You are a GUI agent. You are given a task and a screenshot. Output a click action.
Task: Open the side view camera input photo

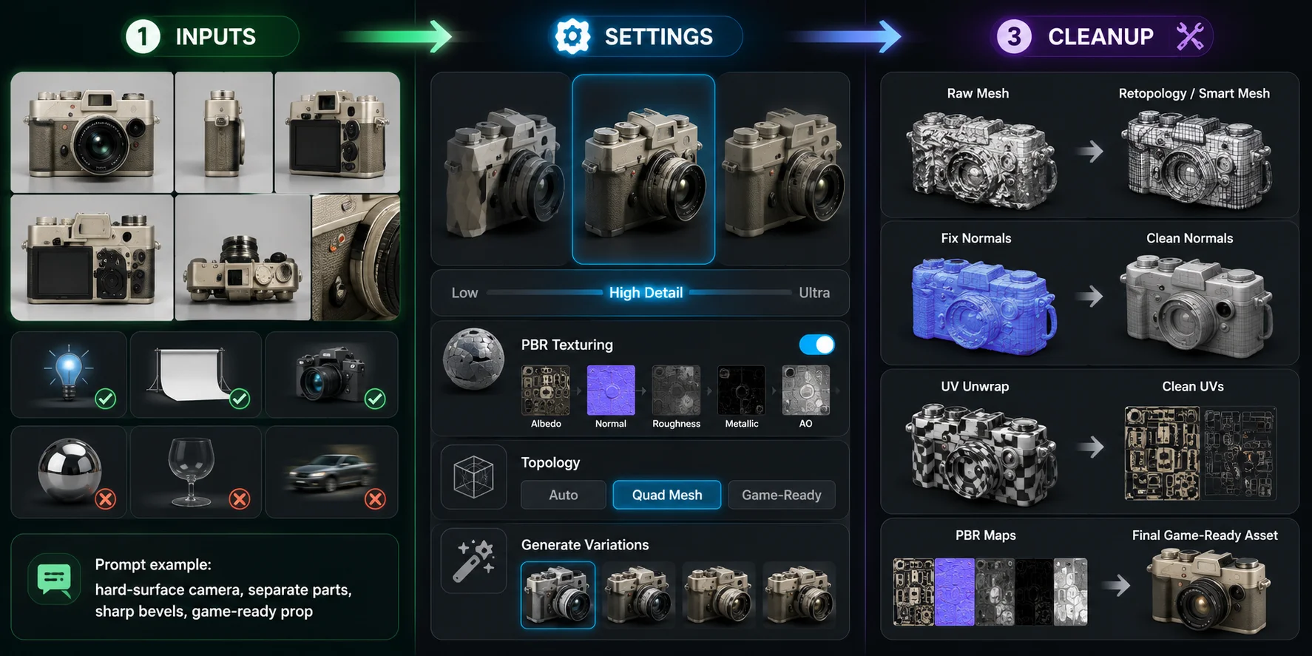pyautogui.click(x=224, y=132)
